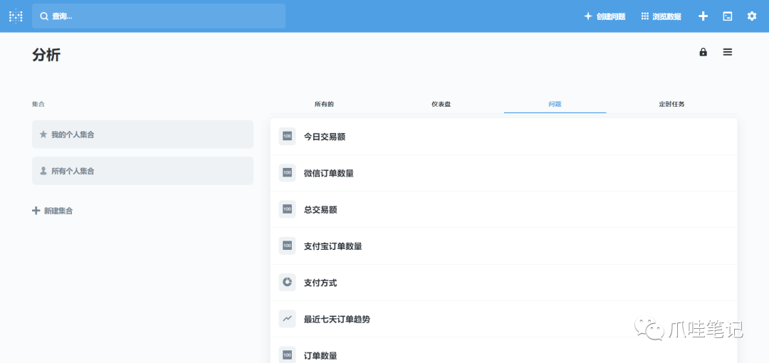This screenshot has height=363, width=769.
Task: Open 所有个人集合 collection
Action: point(142,171)
